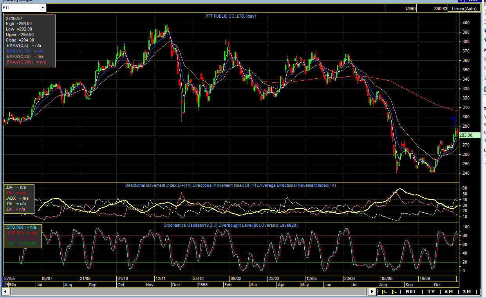This screenshot has width=486, height=298.
Task: Click the 01/10 date marker
Action: tap(123, 278)
